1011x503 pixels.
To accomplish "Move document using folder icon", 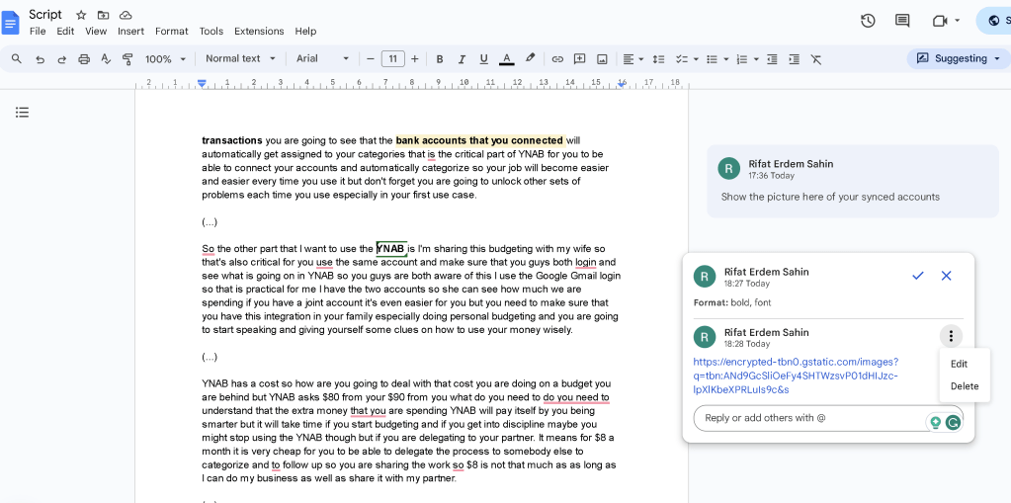I will pos(103,15).
